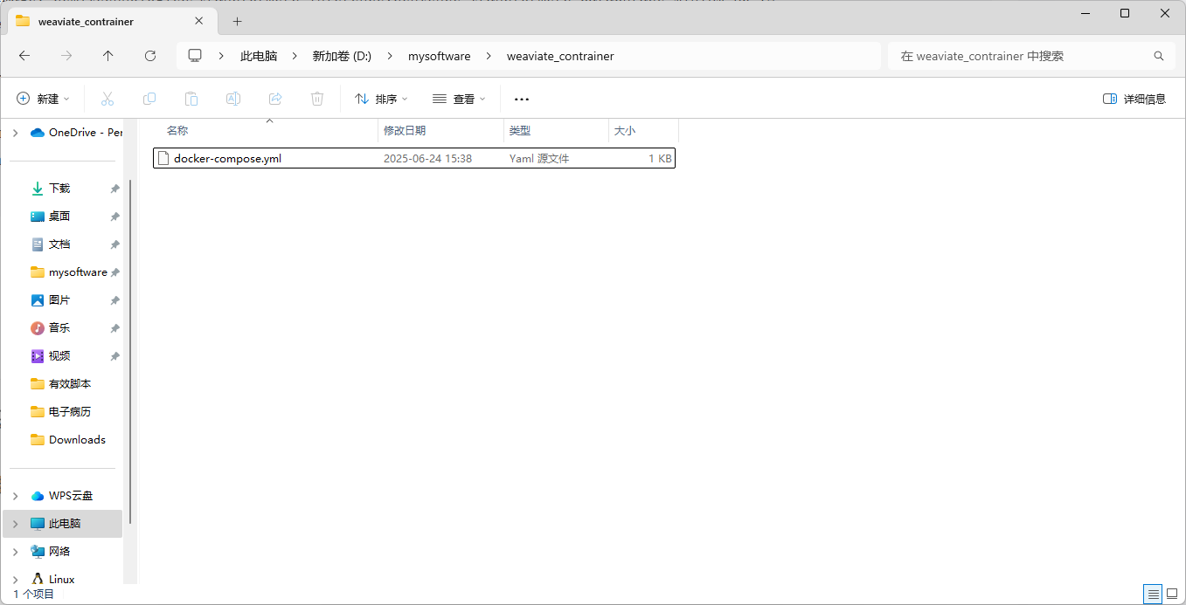Switch to large thumbnails layout via status bar icon
This screenshot has width=1186, height=605.
[1172, 594]
